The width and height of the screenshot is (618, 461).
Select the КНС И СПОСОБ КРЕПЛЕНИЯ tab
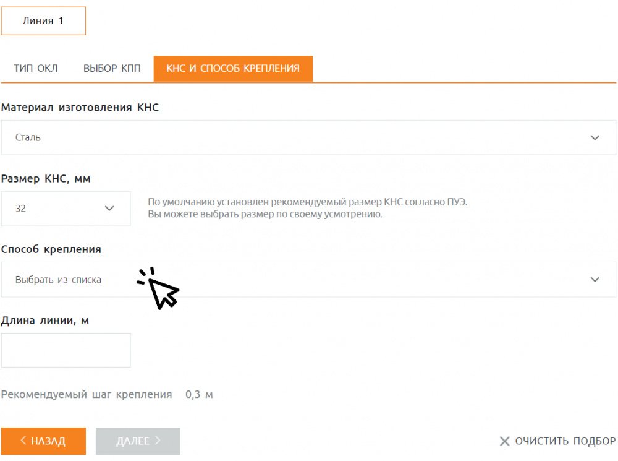tap(233, 69)
